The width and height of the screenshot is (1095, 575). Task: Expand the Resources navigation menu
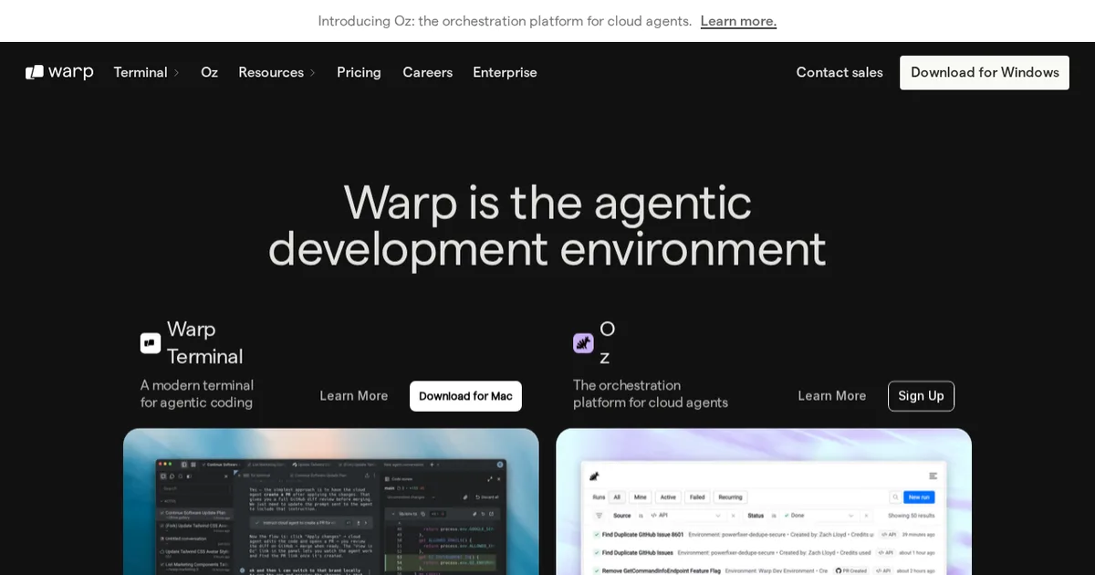(x=277, y=72)
